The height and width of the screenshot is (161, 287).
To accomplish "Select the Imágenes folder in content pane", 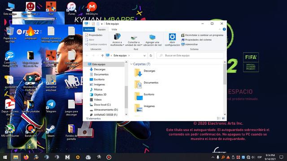I will click(144, 108).
